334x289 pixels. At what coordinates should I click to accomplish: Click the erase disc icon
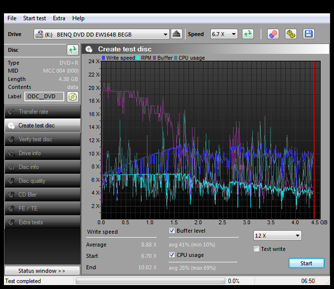tap(273, 34)
